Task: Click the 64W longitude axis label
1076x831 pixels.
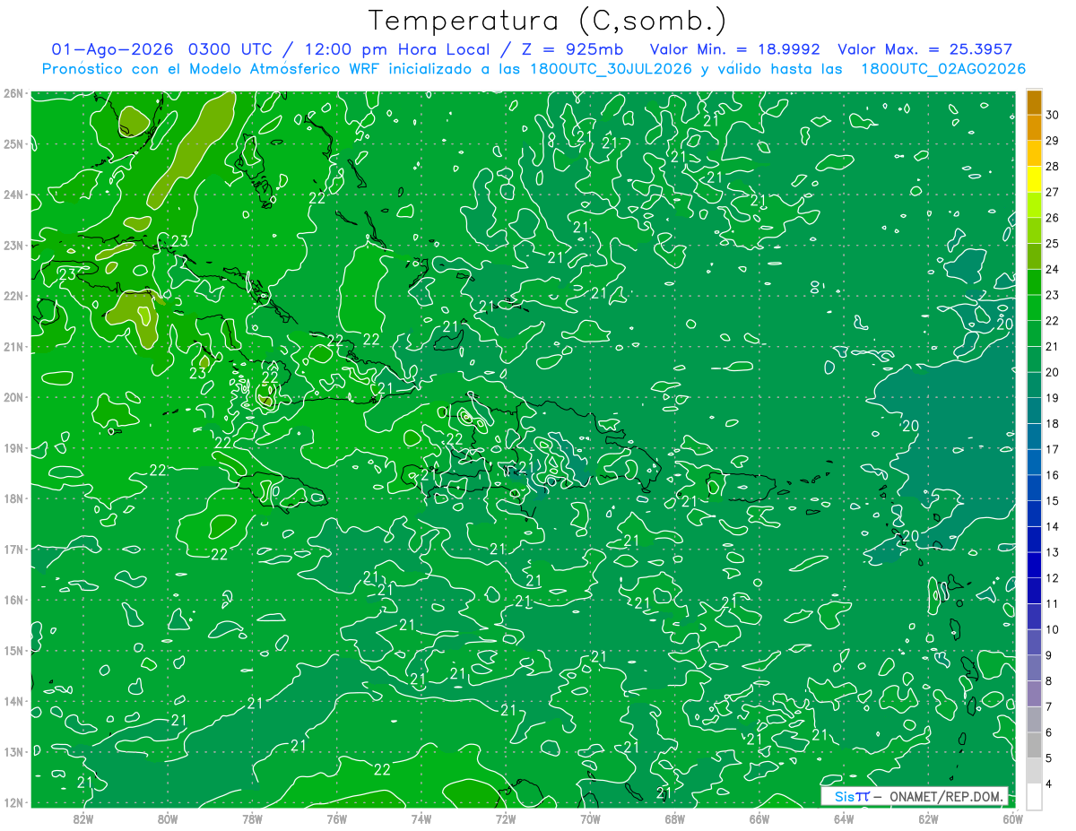Action: pyautogui.click(x=844, y=818)
